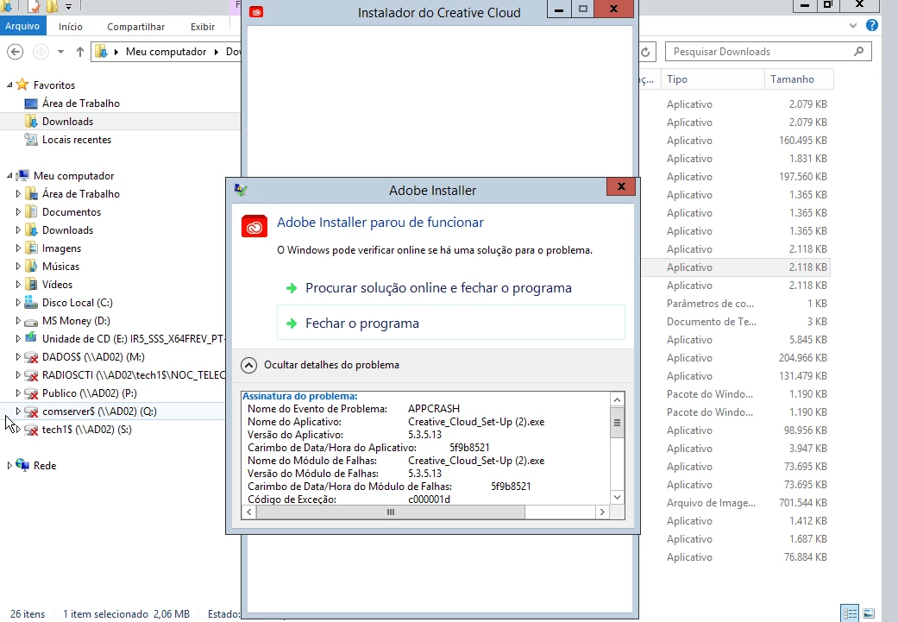The width and height of the screenshot is (898, 622).
Task: Go back in File Explorer
Action: pos(16,52)
